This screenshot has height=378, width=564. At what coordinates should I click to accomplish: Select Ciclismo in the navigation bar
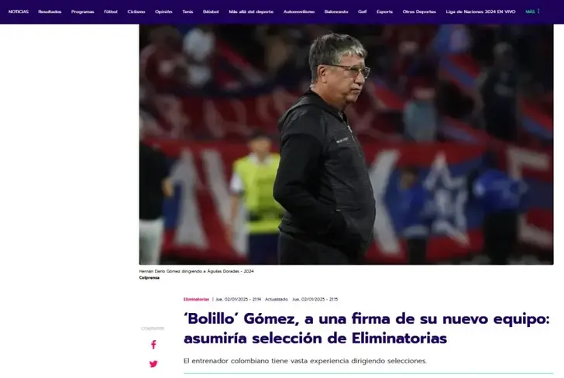coord(136,12)
